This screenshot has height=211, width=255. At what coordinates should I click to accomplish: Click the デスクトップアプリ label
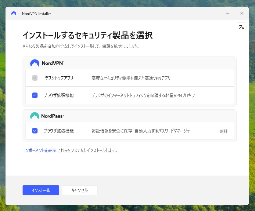point(59,78)
